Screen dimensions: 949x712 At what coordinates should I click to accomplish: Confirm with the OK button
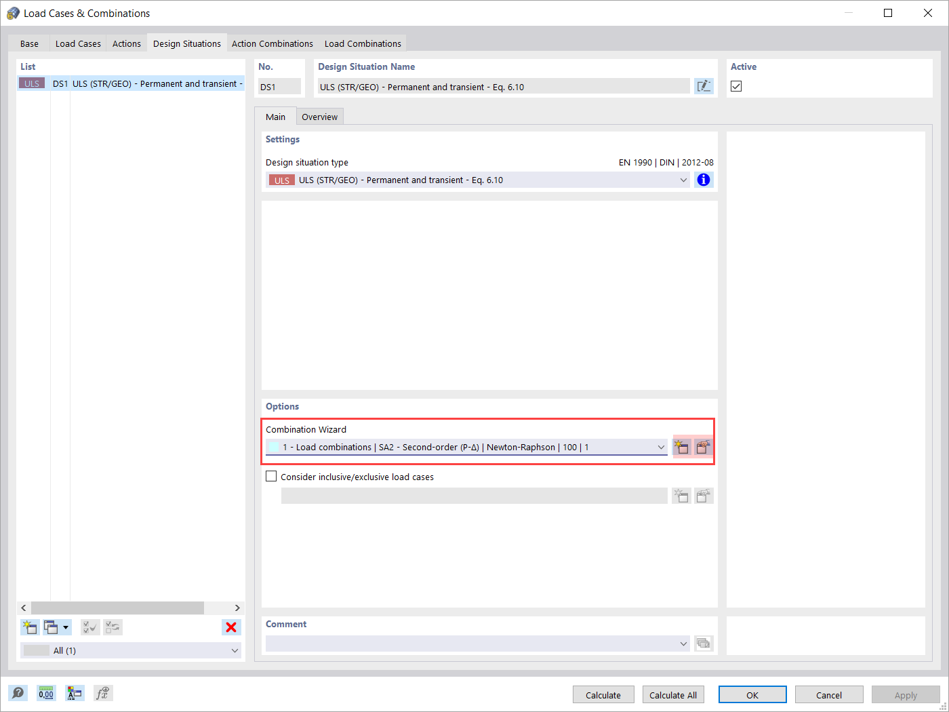pos(752,694)
